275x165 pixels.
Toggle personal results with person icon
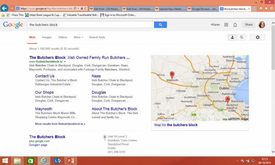pos(233,37)
